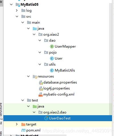The width and height of the screenshot is (114, 136).
Task: Select mybatis-config.xml file
Action: pyautogui.click(x=59, y=94)
